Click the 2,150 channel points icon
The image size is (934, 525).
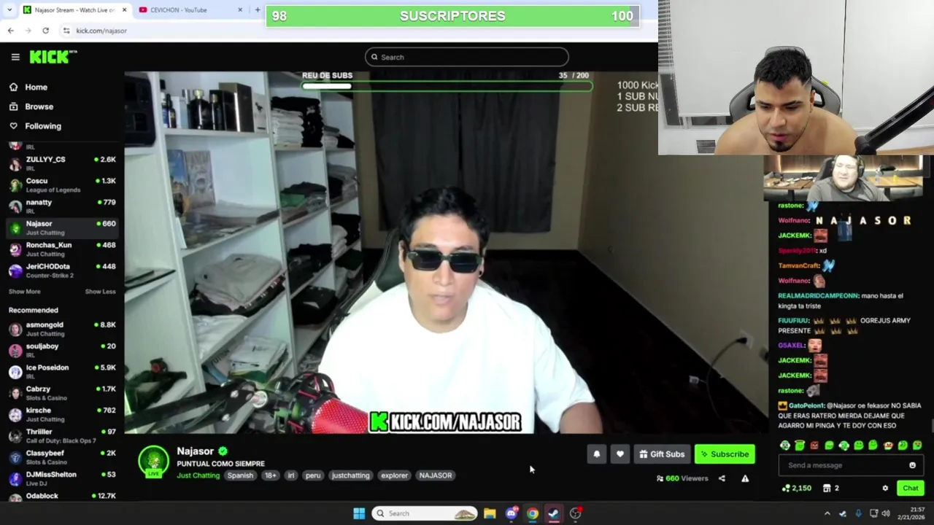click(x=796, y=488)
